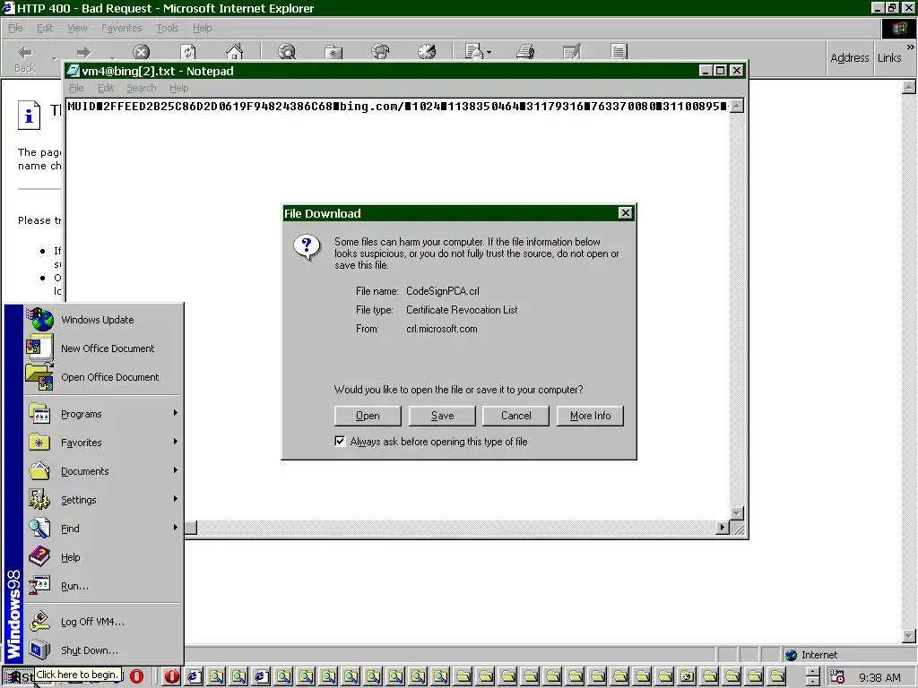This screenshot has height=688, width=918.
Task: Click the Media globe icon in IE toolbar
Action: (x=380, y=52)
